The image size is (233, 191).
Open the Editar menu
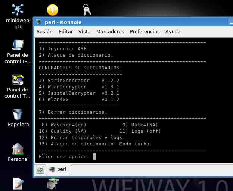click(x=66, y=32)
